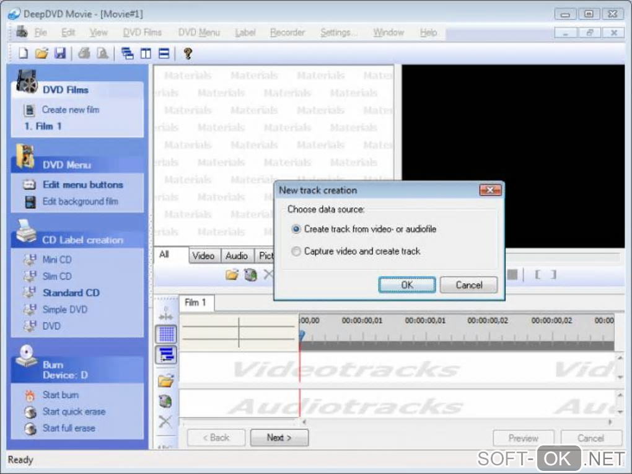Click the disc icon next to Burn Device

(26, 356)
